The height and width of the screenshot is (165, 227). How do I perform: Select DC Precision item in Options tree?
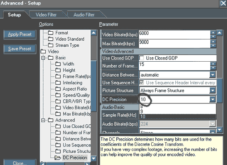(x=75, y=157)
